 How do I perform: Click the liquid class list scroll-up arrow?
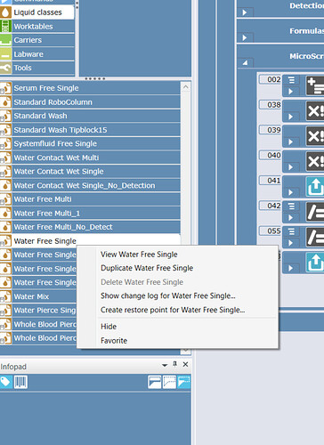tap(185, 87)
